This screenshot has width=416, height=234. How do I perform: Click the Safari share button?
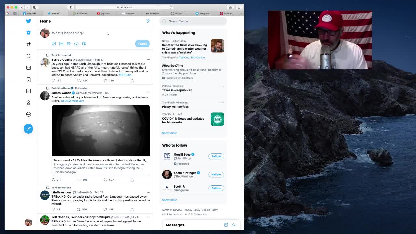230,7
